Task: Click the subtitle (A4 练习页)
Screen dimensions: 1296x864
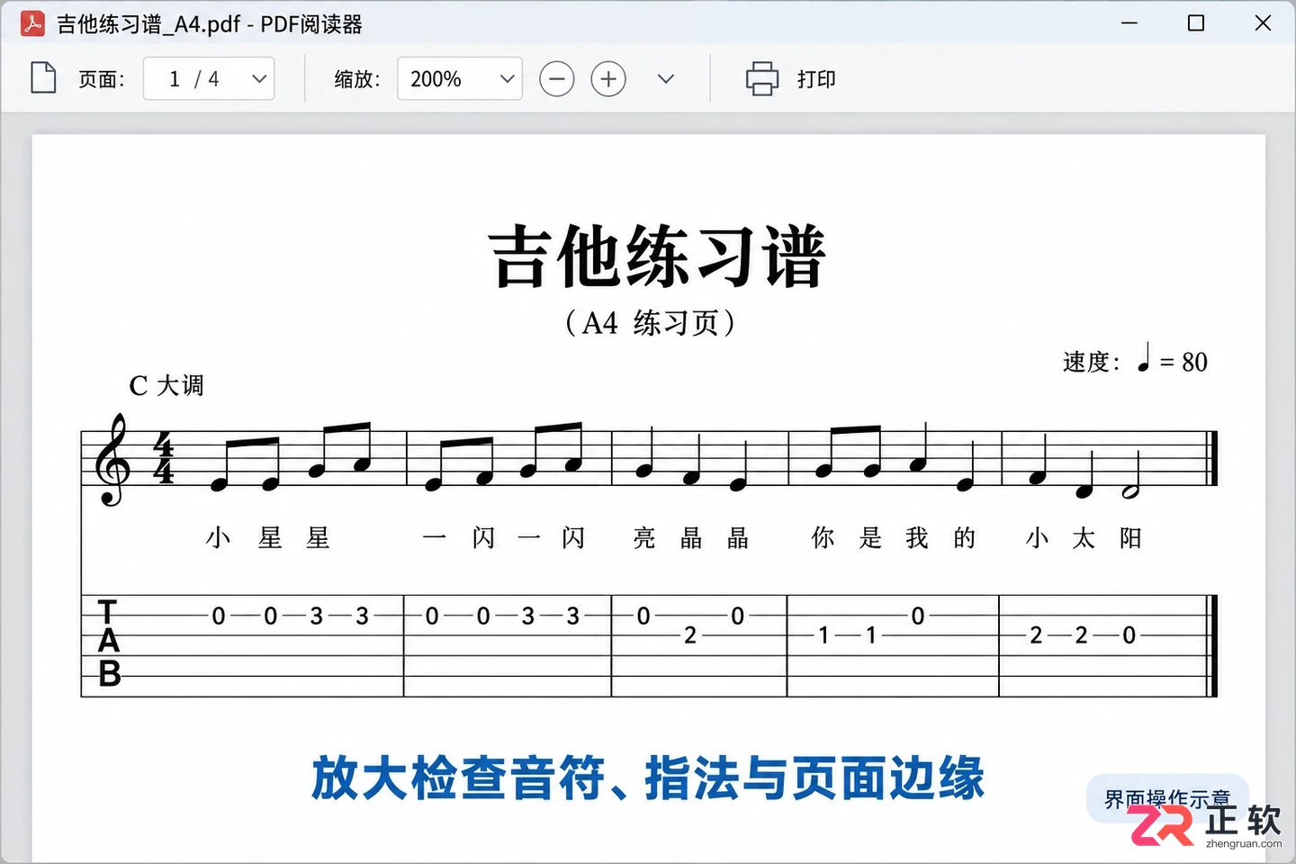Action: (650, 323)
